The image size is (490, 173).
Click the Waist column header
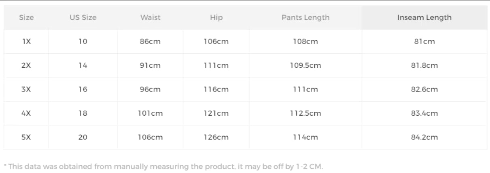[150, 18]
